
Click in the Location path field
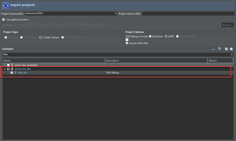click(117, 25)
